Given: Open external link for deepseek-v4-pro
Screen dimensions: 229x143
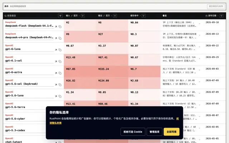Looking at the screenshot, I should point(56,38).
